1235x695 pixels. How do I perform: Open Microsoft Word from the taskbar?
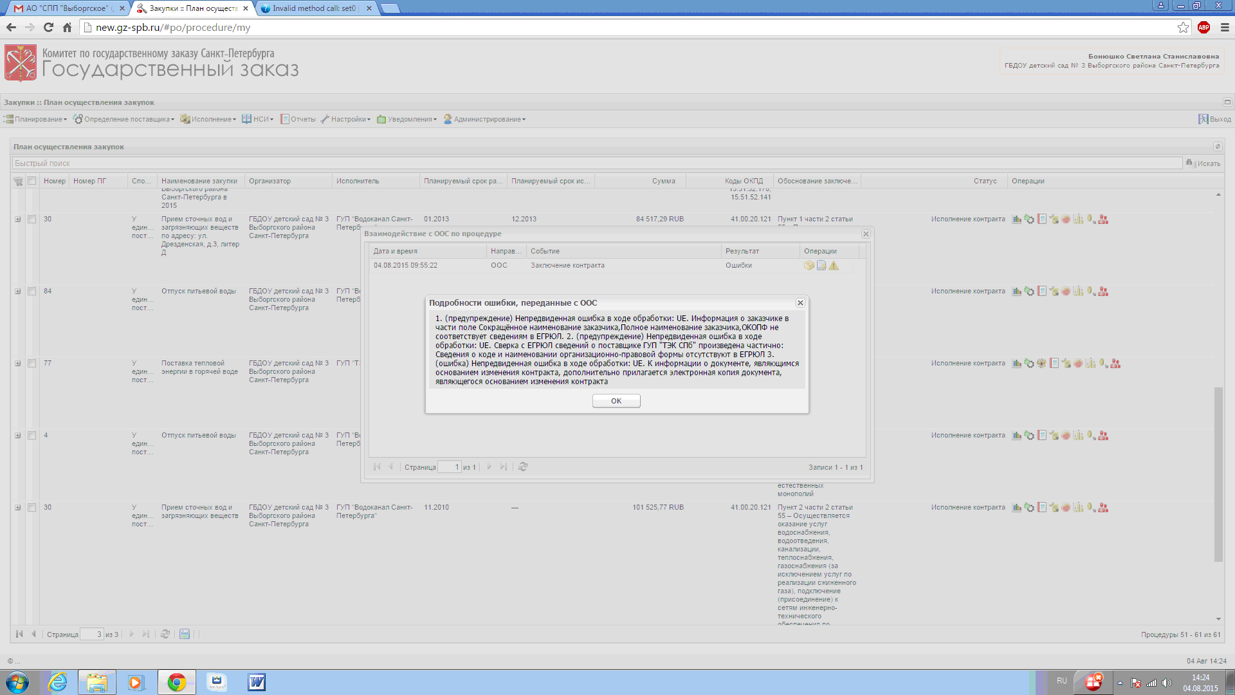click(257, 682)
